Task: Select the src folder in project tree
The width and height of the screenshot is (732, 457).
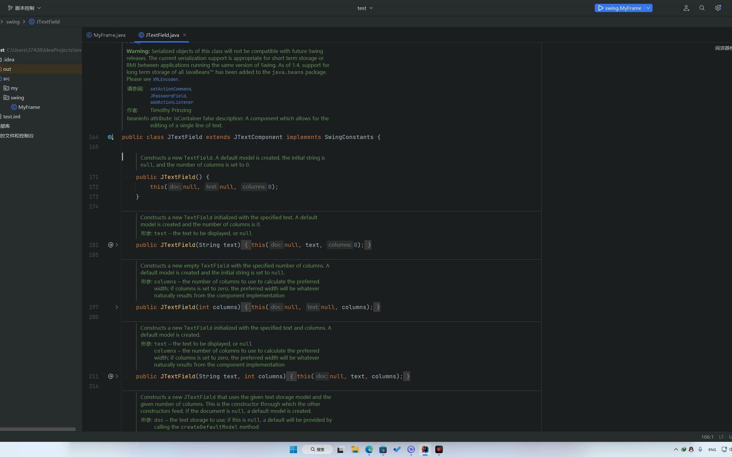Action: pyautogui.click(x=6, y=78)
